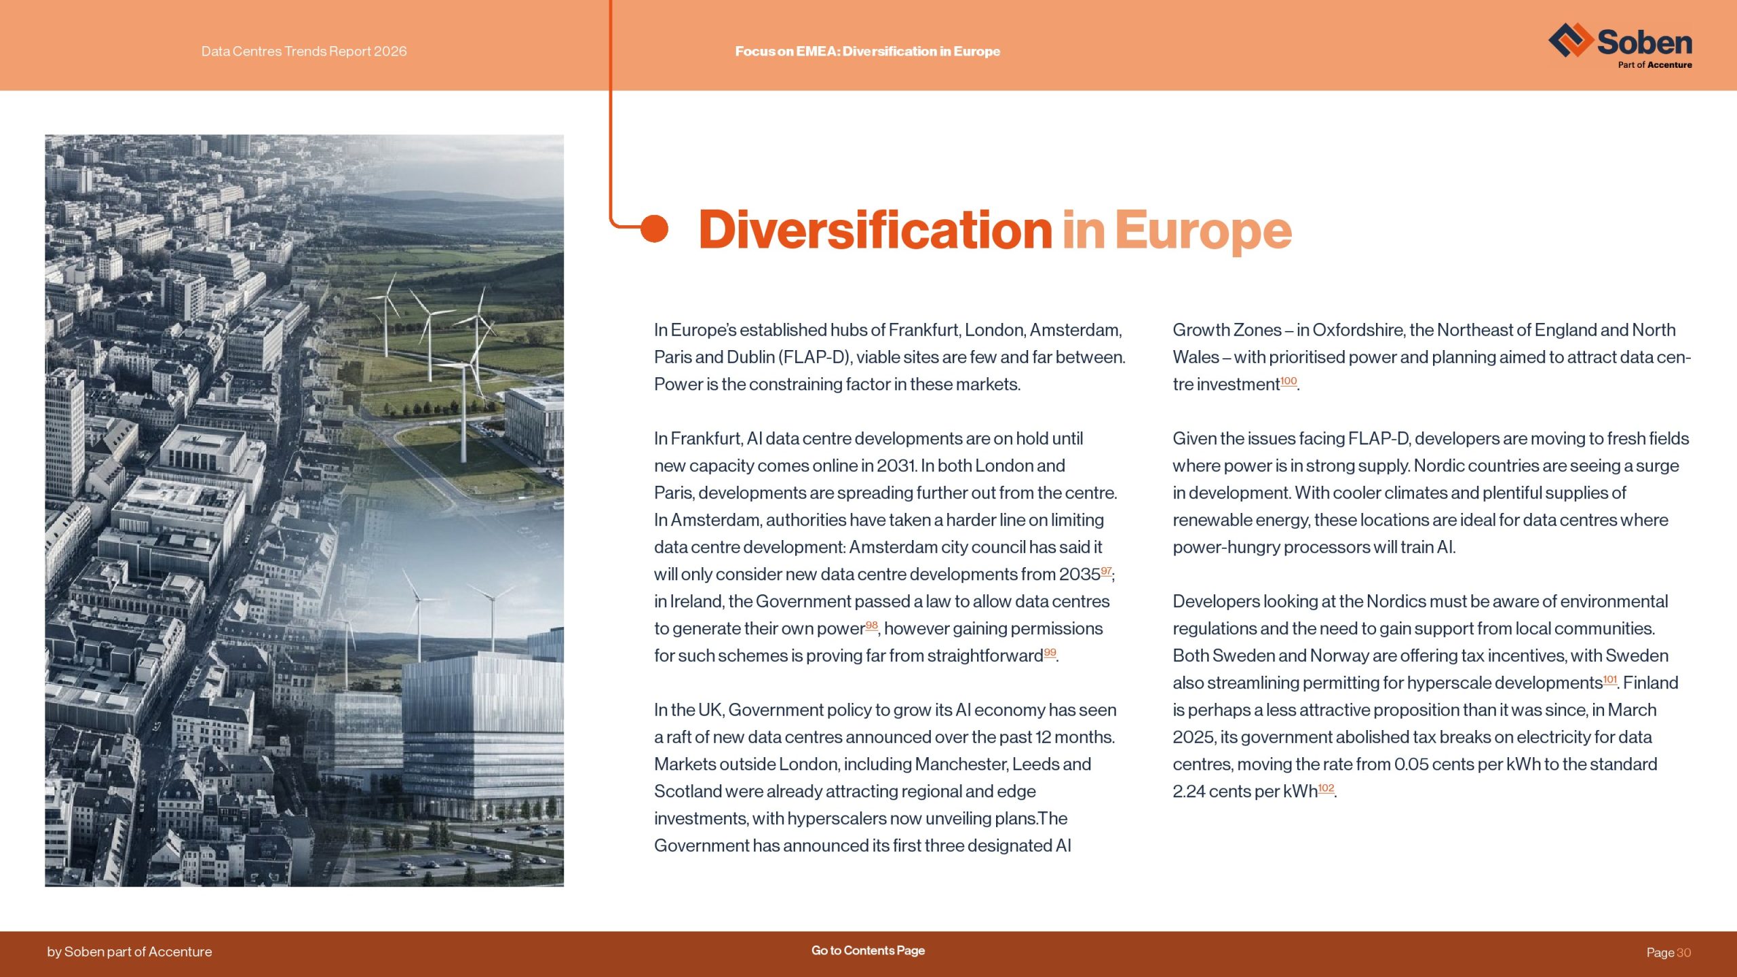The image size is (1737, 977).
Task: Click the orange circle bullet beside title
Action: pyautogui.click(x=654, y=229)
